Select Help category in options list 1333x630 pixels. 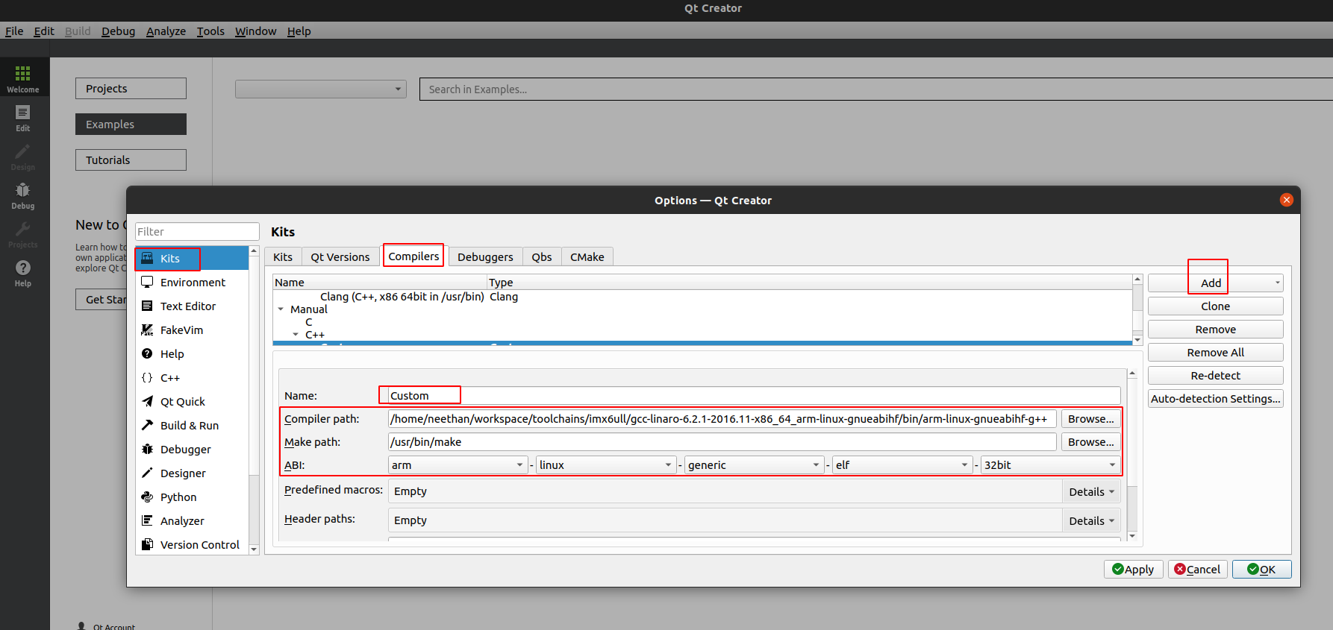[192, 353]
